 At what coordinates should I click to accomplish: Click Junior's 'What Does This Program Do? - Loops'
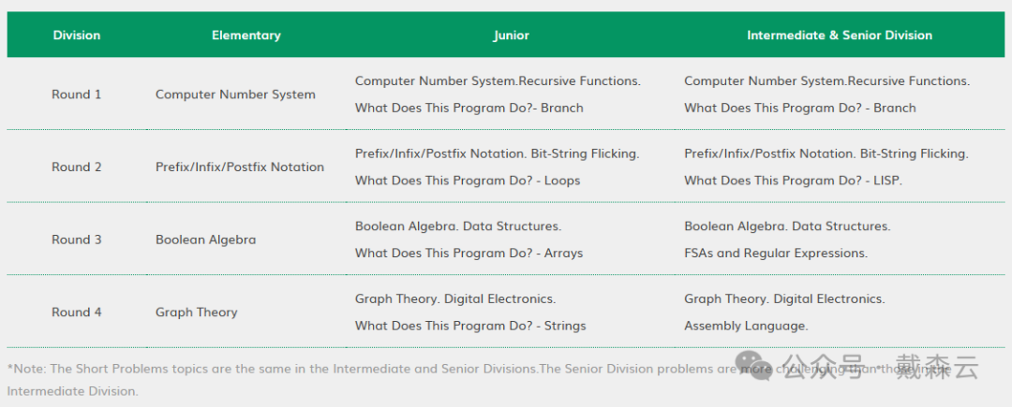pos(468,181)
